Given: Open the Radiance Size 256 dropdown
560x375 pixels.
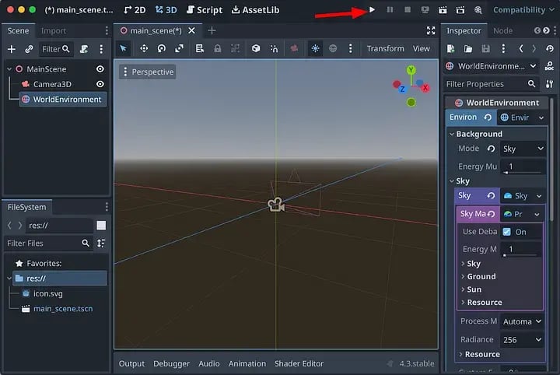Looking at the screenshot, I should click(523, 340).
